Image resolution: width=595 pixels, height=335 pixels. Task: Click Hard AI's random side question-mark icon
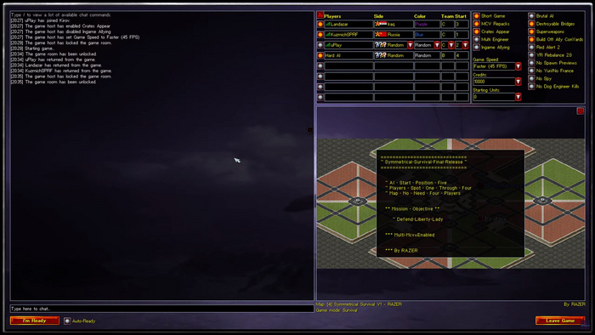381,55
